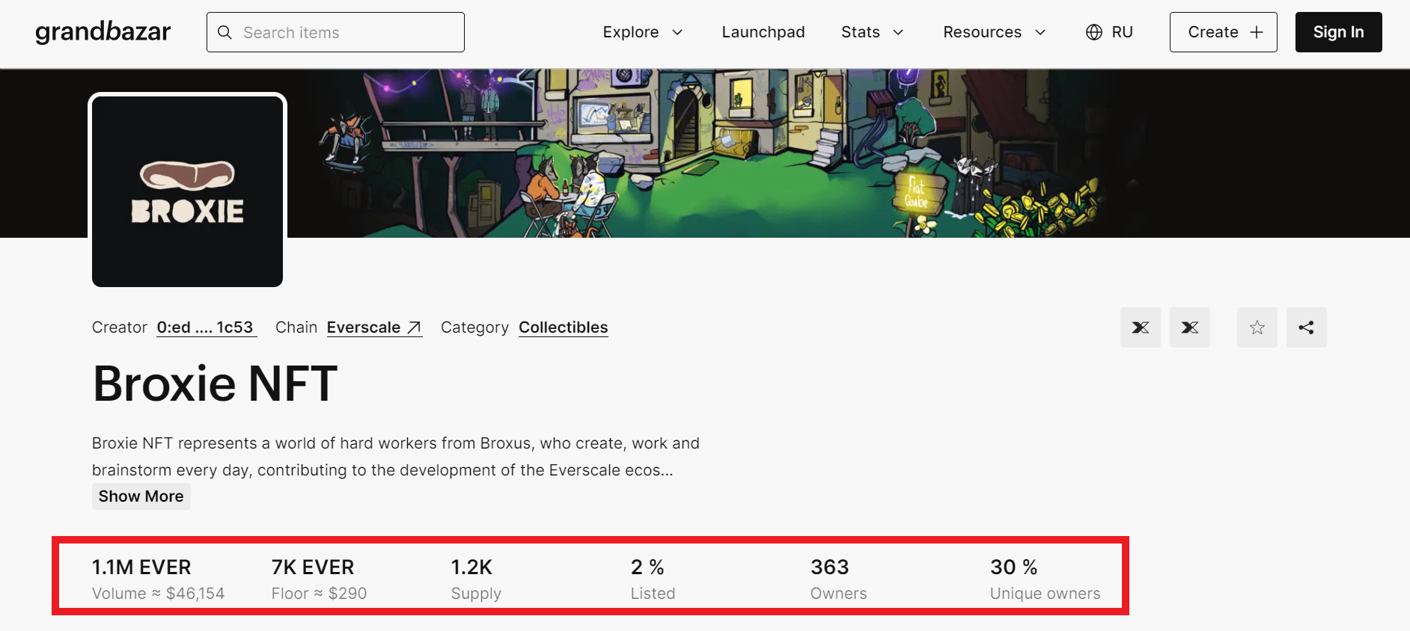Click the first X social icon

coord(1141,327)
